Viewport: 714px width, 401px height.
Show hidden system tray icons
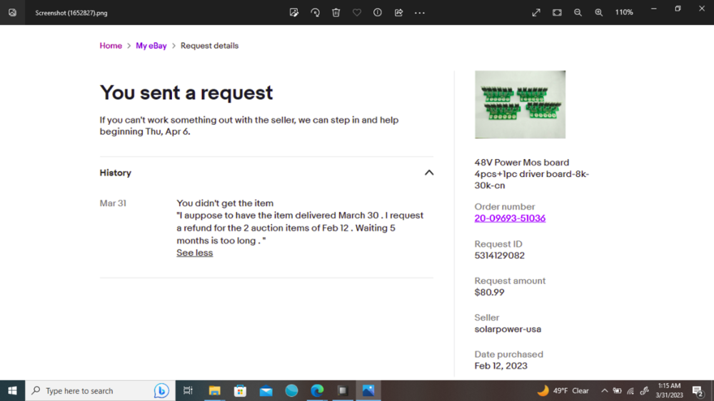click(604, 390)
